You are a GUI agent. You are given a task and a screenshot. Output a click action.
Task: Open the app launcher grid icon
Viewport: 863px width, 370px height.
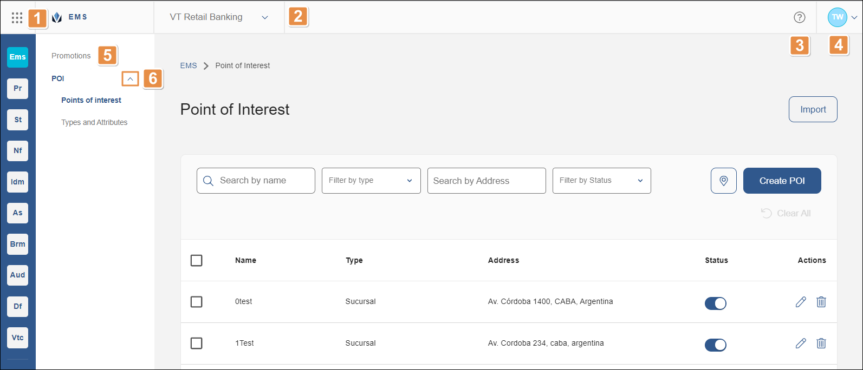tap(17, 17)
